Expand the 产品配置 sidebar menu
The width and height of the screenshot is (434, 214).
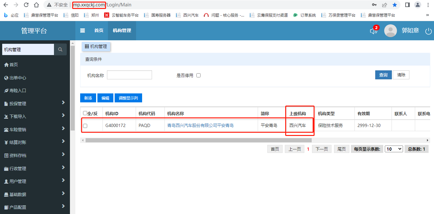[35, 207]
